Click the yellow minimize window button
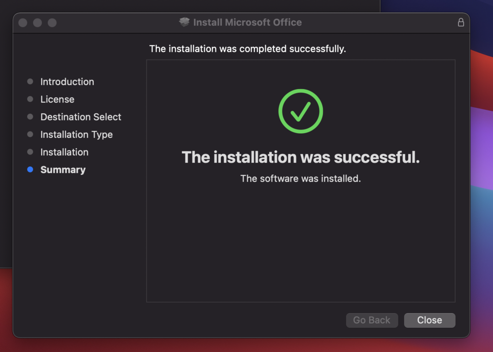493x352 pixels. point(37,22)
